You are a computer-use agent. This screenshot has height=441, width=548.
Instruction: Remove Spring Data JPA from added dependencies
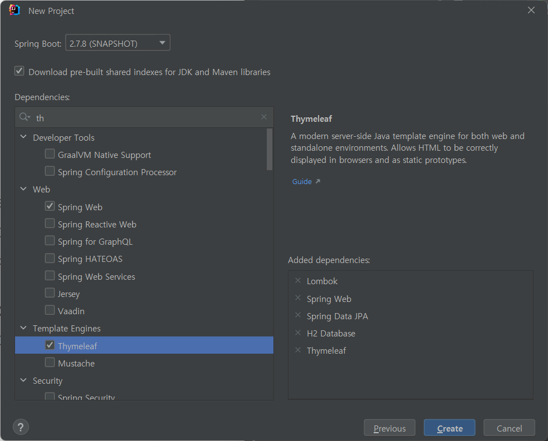pos(298,315)
